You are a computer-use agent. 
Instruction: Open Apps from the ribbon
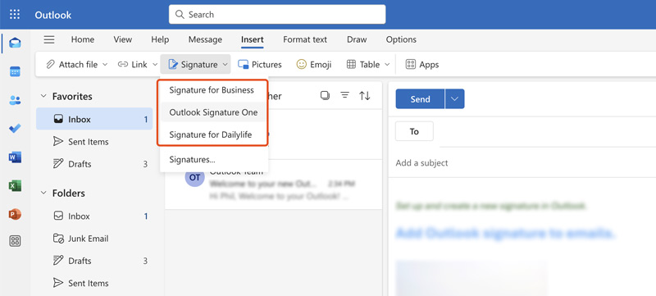pyautogui.click(x=422, y=65)
